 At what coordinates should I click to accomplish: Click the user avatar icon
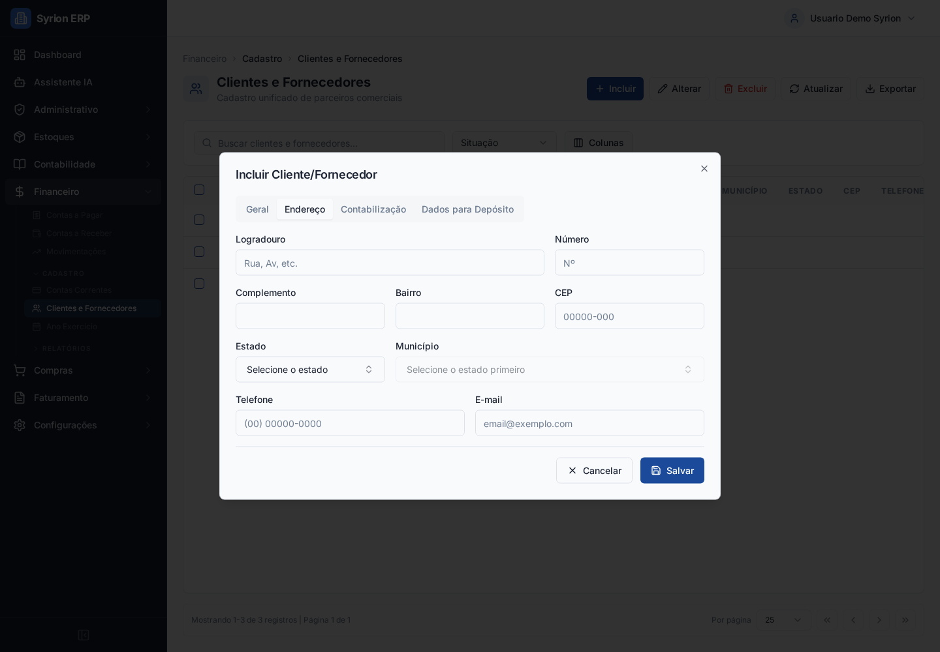[794, 18]
